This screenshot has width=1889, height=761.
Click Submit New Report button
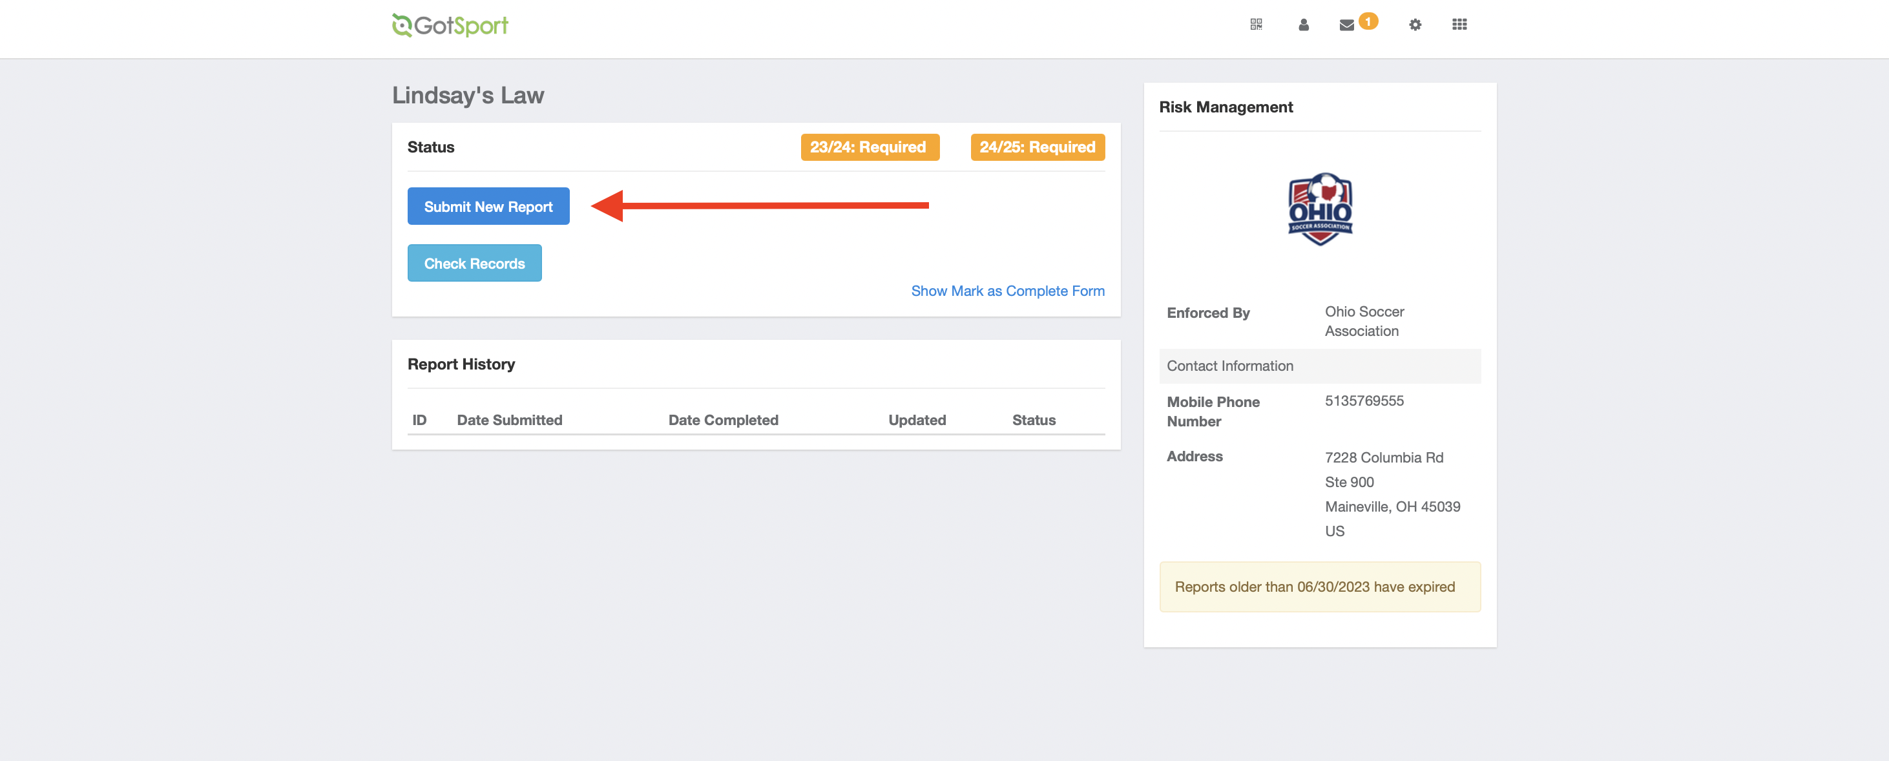488,206
